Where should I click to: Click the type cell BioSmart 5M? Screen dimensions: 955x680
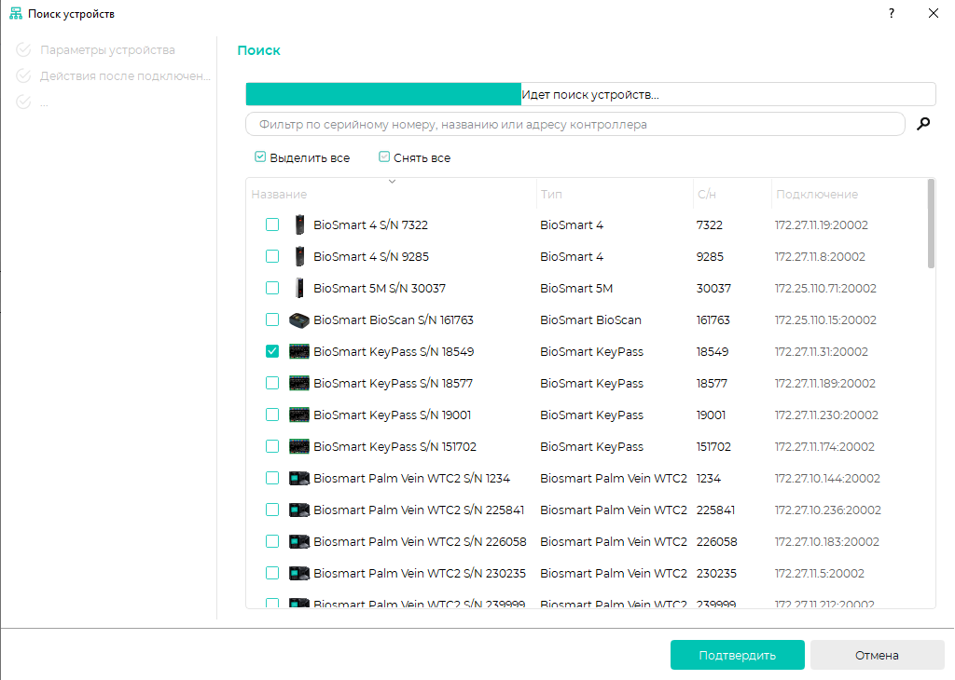pos(576,288)
